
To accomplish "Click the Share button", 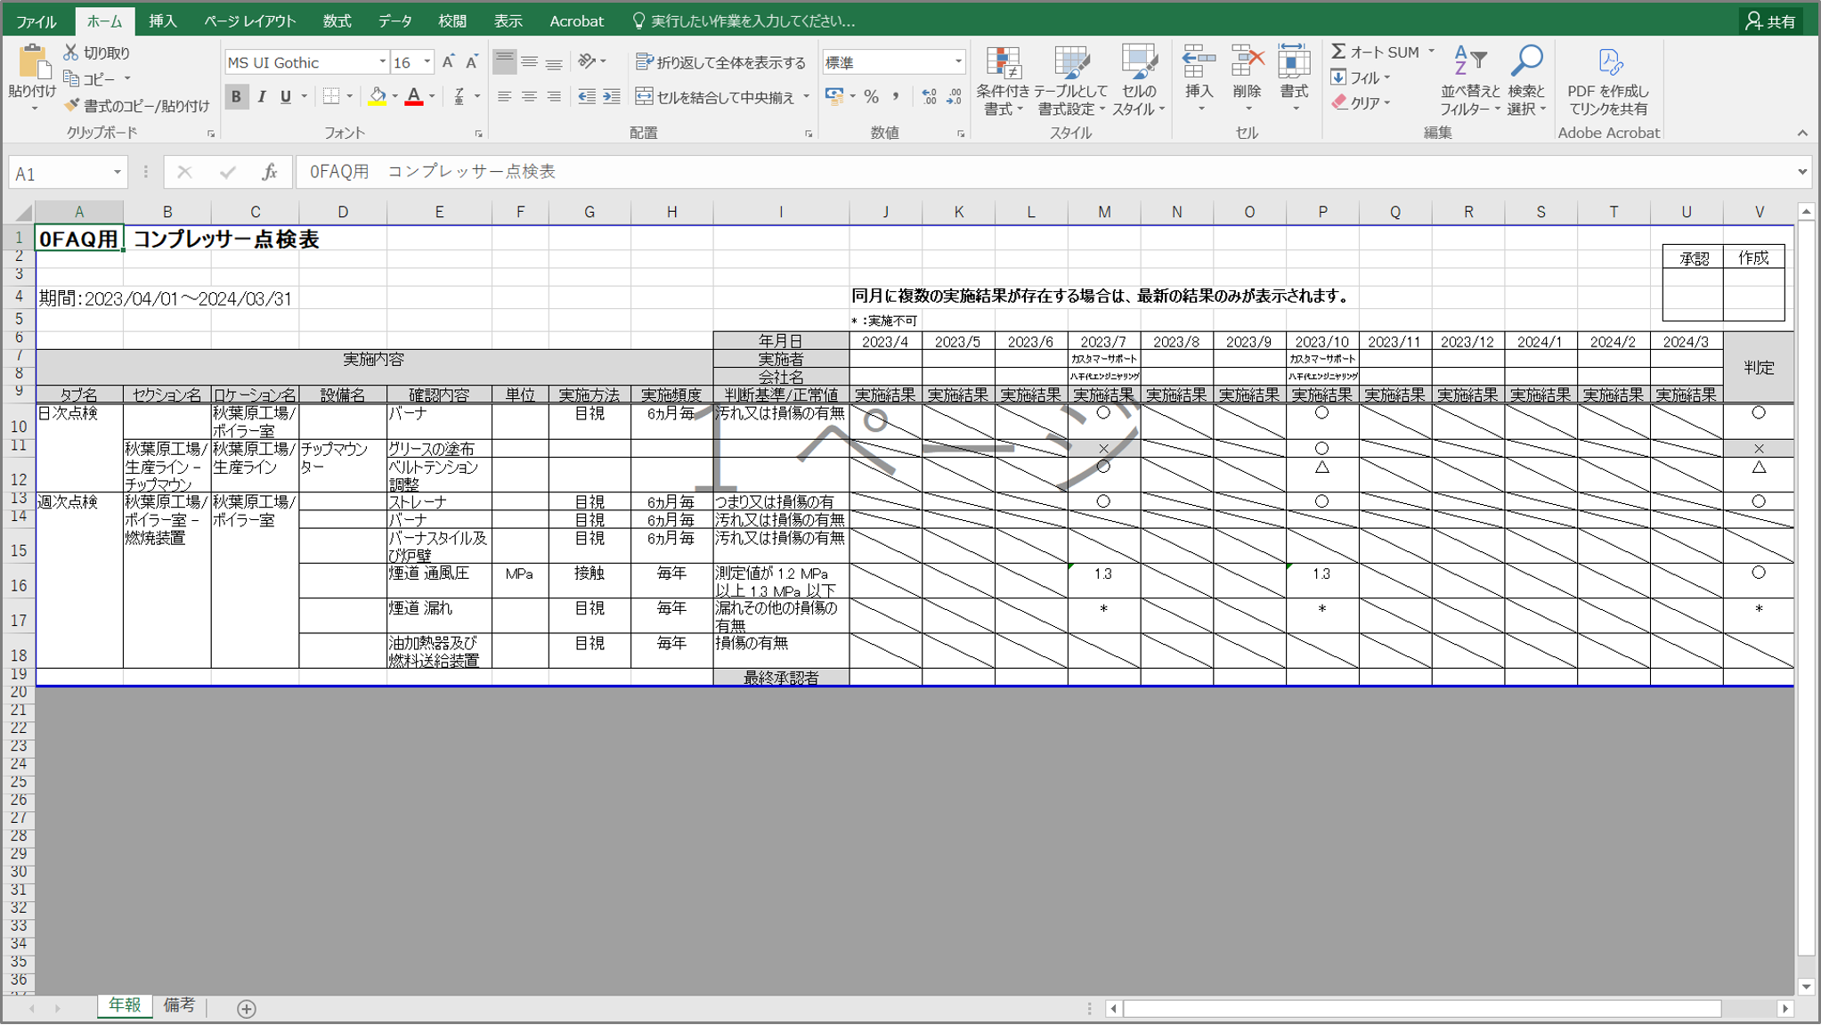I will (1770, 20).
